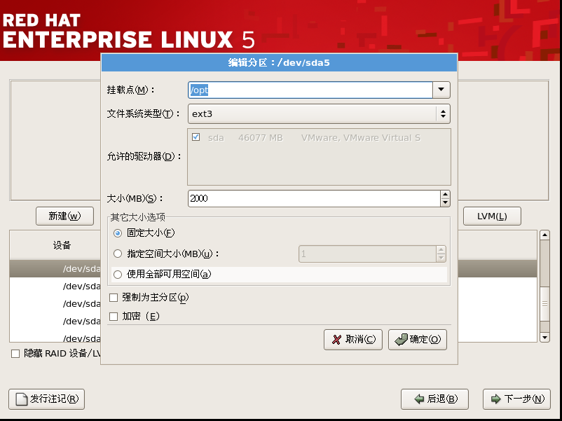Click the red X icon on the cancel button
Screen dimensions: 562x421
point(336,340)
